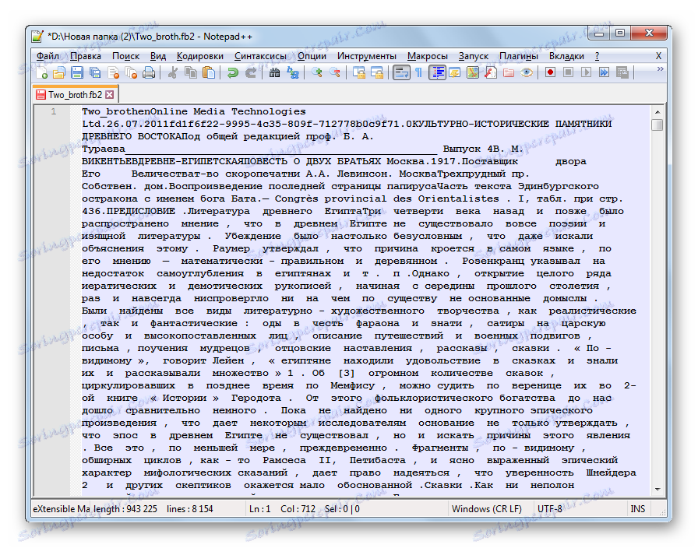
Task: Open the Опции menu
Action: point(312,56)
